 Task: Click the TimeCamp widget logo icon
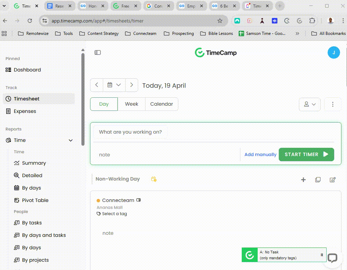[x=250, y=255]
